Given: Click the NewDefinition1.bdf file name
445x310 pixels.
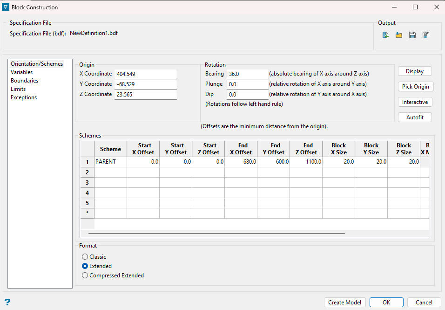Looking at the screenshot, I should click(x=94, y=33).
